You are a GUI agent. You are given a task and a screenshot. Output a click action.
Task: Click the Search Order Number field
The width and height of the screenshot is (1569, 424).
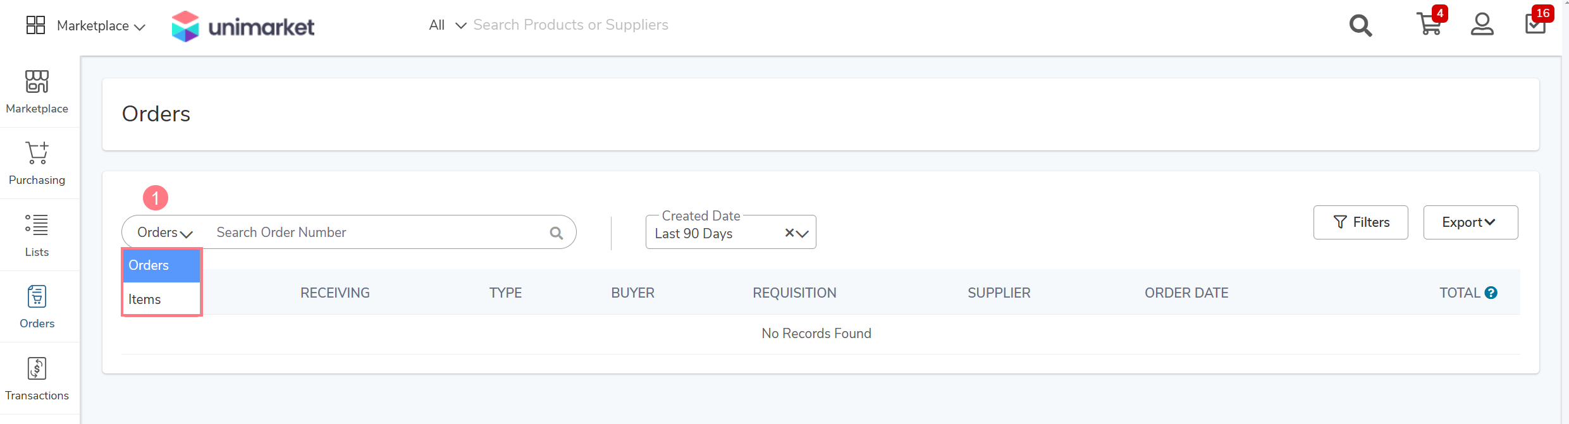point(379,233)
